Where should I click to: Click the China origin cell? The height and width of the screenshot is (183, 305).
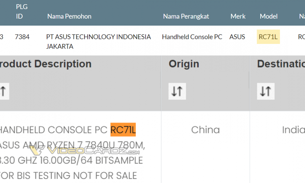click(x=205, y=130)
